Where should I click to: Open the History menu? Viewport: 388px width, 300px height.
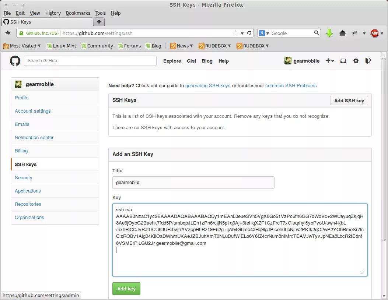[x=53, y=13]
